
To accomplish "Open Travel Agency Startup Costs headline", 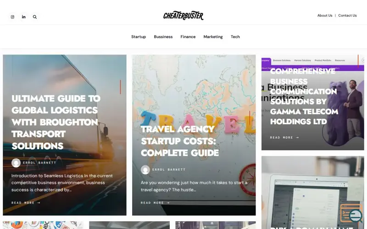I will [180, 141].
